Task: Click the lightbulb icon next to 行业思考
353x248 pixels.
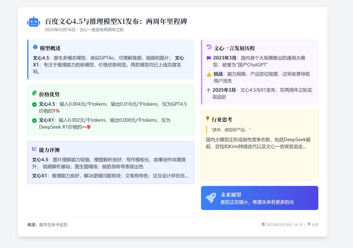Action: [x=208, y=118]
